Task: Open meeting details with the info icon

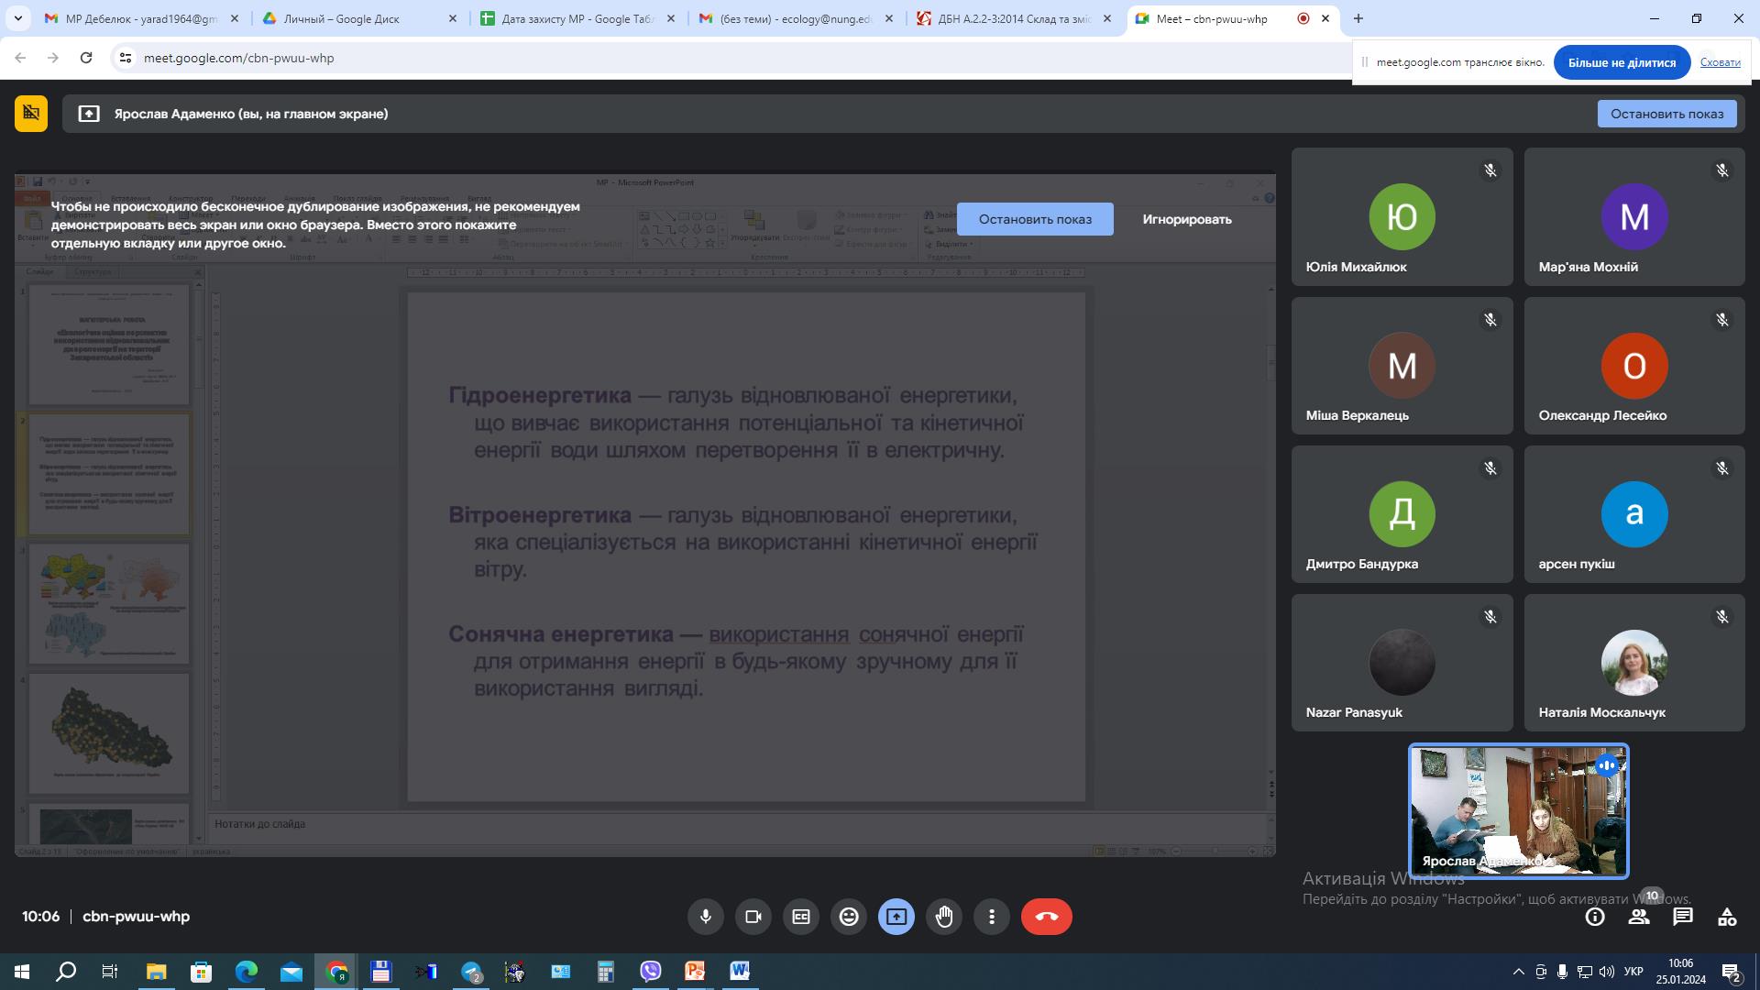Action: [x=1596, y=916]
